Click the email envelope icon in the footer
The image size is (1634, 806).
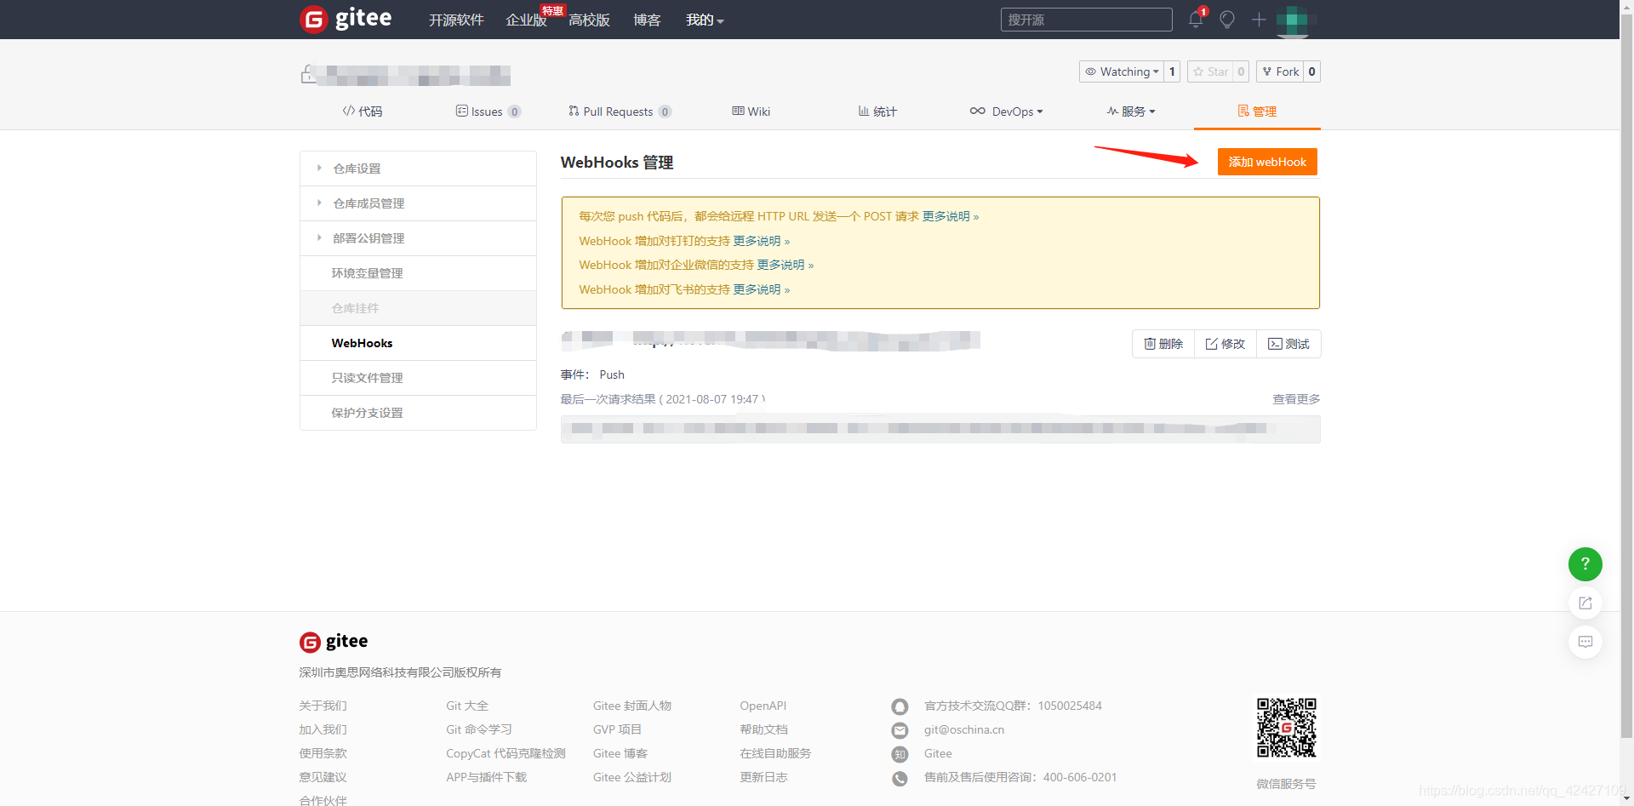[x=900, y=730]
